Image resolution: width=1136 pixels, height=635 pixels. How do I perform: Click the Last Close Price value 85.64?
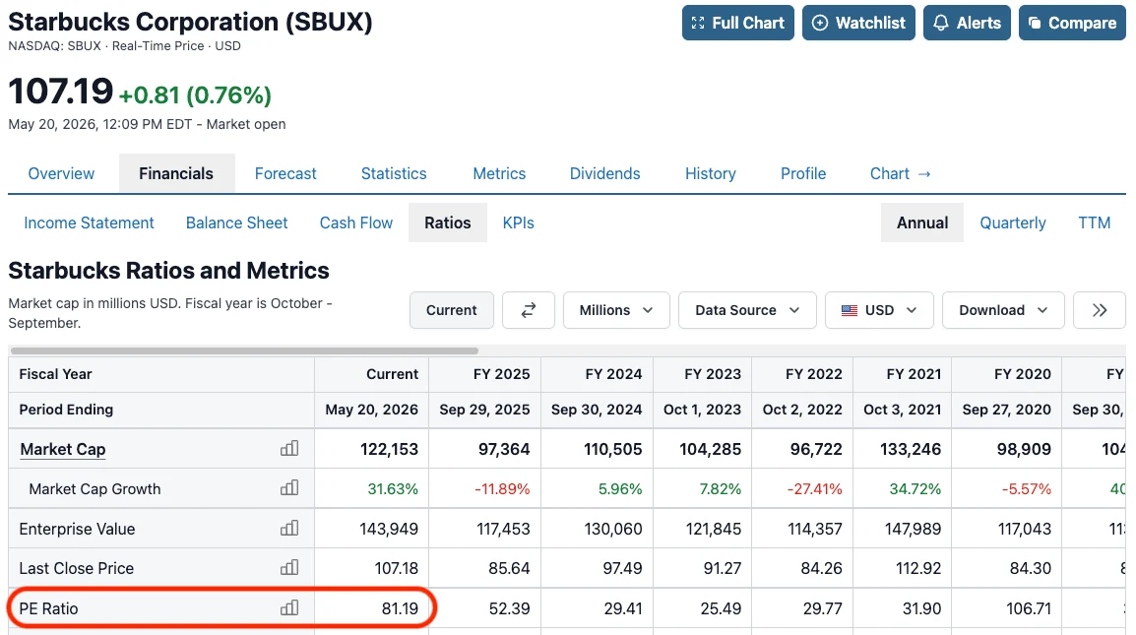(509, 568)
